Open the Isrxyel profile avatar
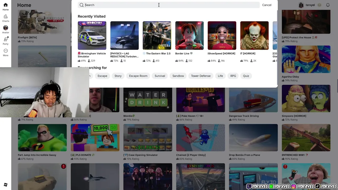Viewport: 338px width, 190px height. point(301,5)
